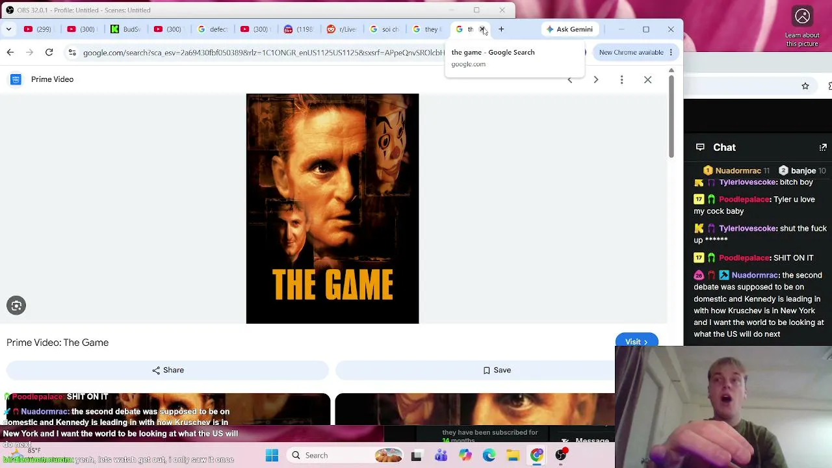Show the next image result
This screenshot has width=832, height=468.
click(x=596, y=79)
